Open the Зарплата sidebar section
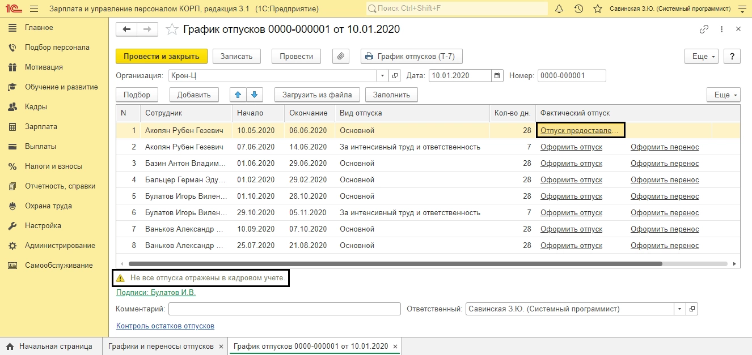 41,127
